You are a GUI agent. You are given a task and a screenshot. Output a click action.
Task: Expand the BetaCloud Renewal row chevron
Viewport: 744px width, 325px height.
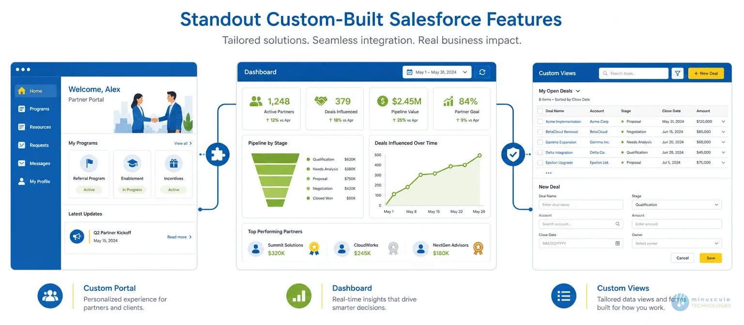click(723, 132)
